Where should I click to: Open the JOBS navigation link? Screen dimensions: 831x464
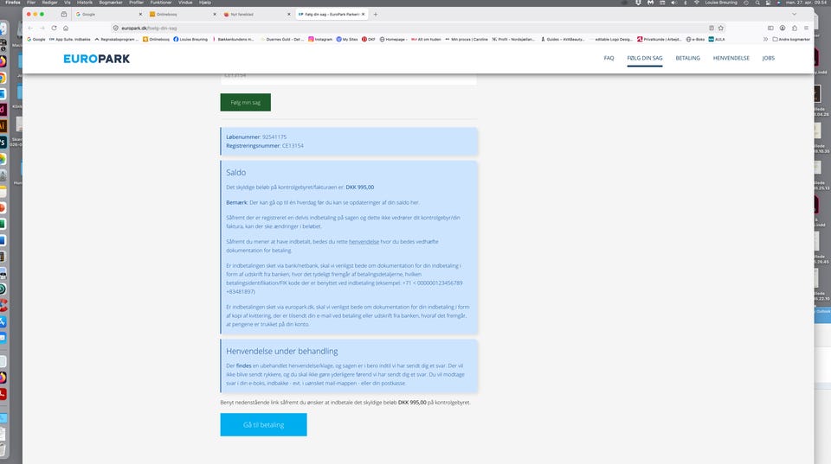click(x=768, y=58)
